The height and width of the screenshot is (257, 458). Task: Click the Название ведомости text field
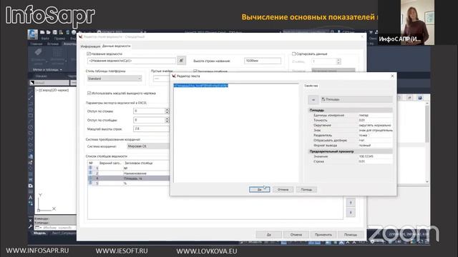coord(131,61)
